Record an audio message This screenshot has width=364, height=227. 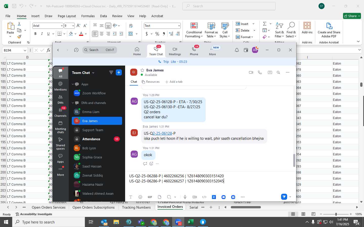click(x=185, y=197)
